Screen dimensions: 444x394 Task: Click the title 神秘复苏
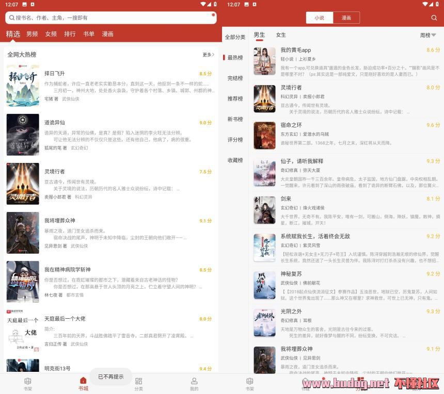[291, 274]
